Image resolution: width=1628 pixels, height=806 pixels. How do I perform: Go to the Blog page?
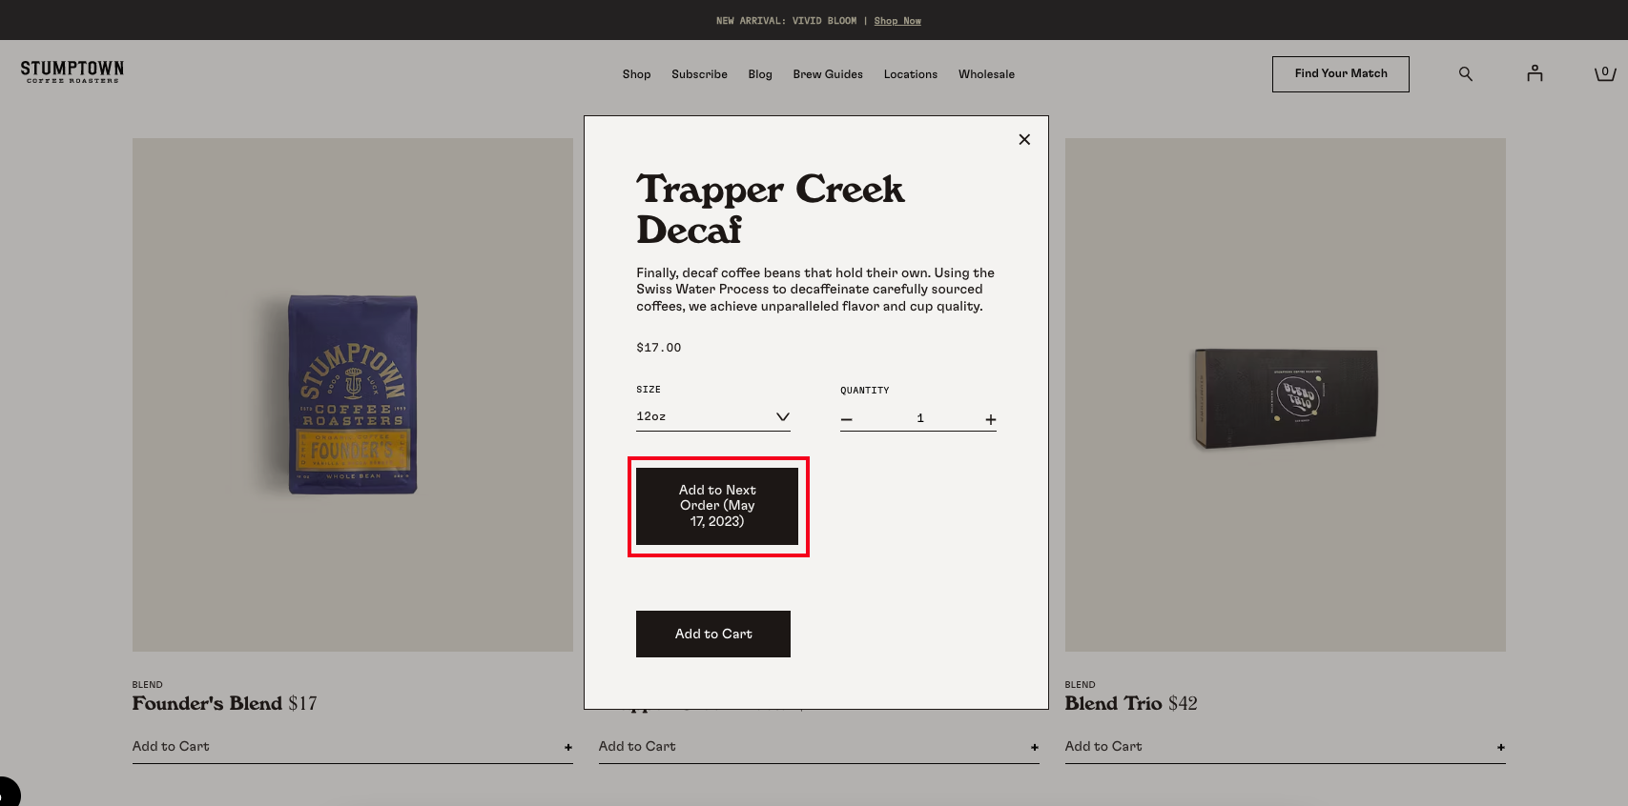click(760, 74)
